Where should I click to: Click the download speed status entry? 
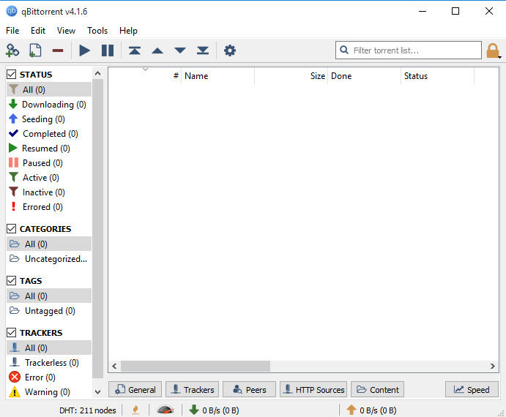click(214, 410)
